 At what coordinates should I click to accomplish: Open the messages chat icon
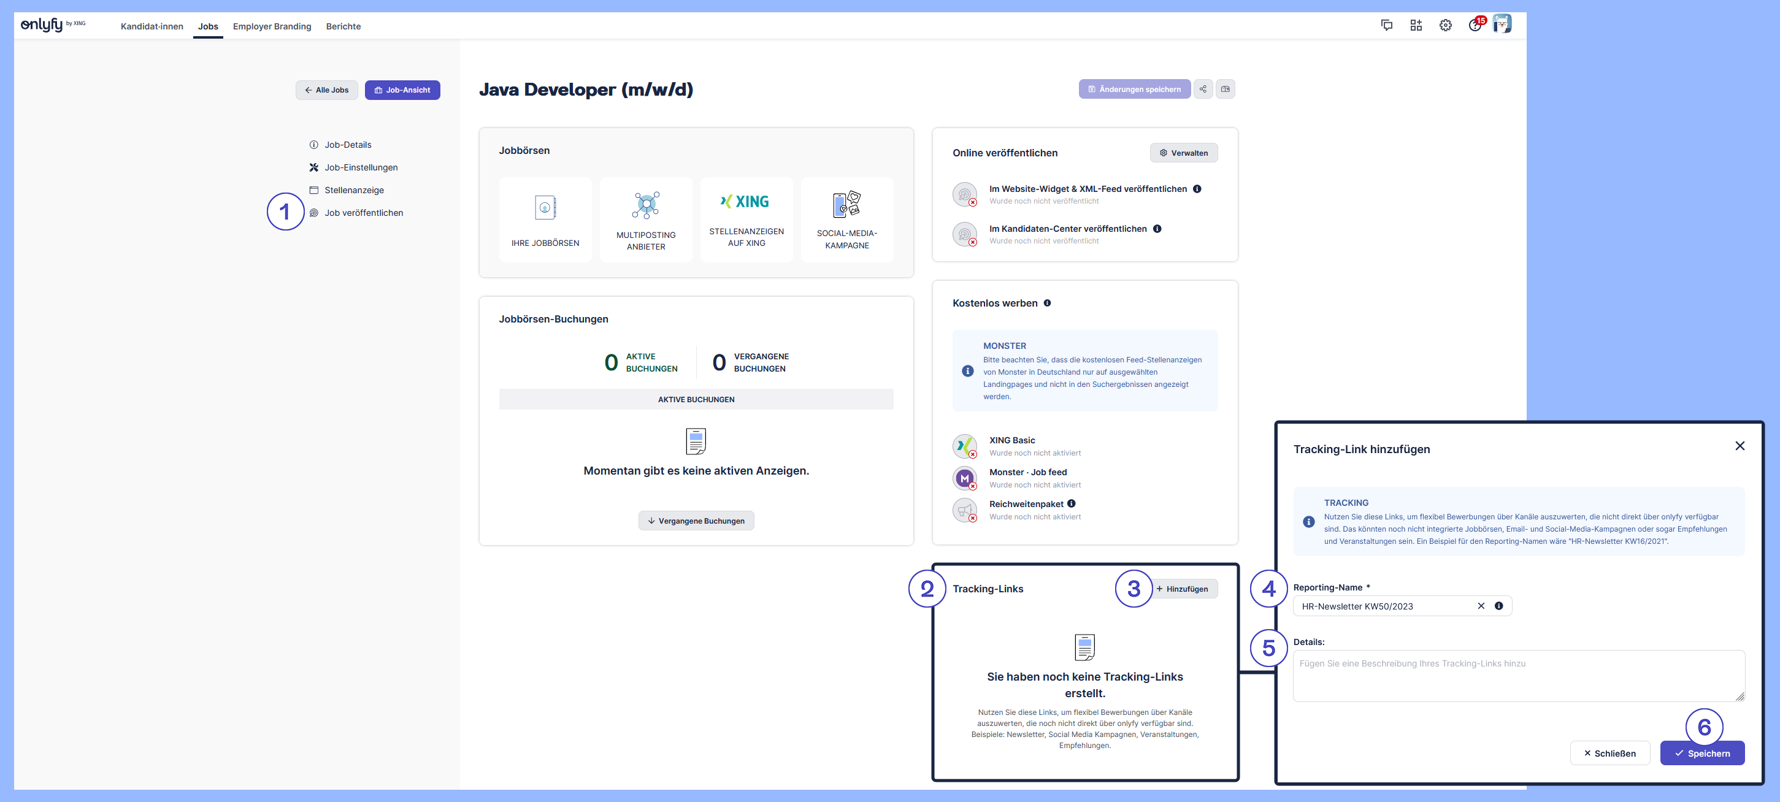[x=1386, y=26]
